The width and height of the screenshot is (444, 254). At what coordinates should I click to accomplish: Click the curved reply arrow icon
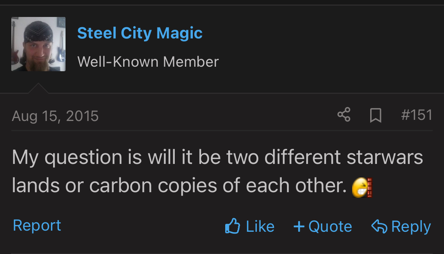[x=379, y=226]
